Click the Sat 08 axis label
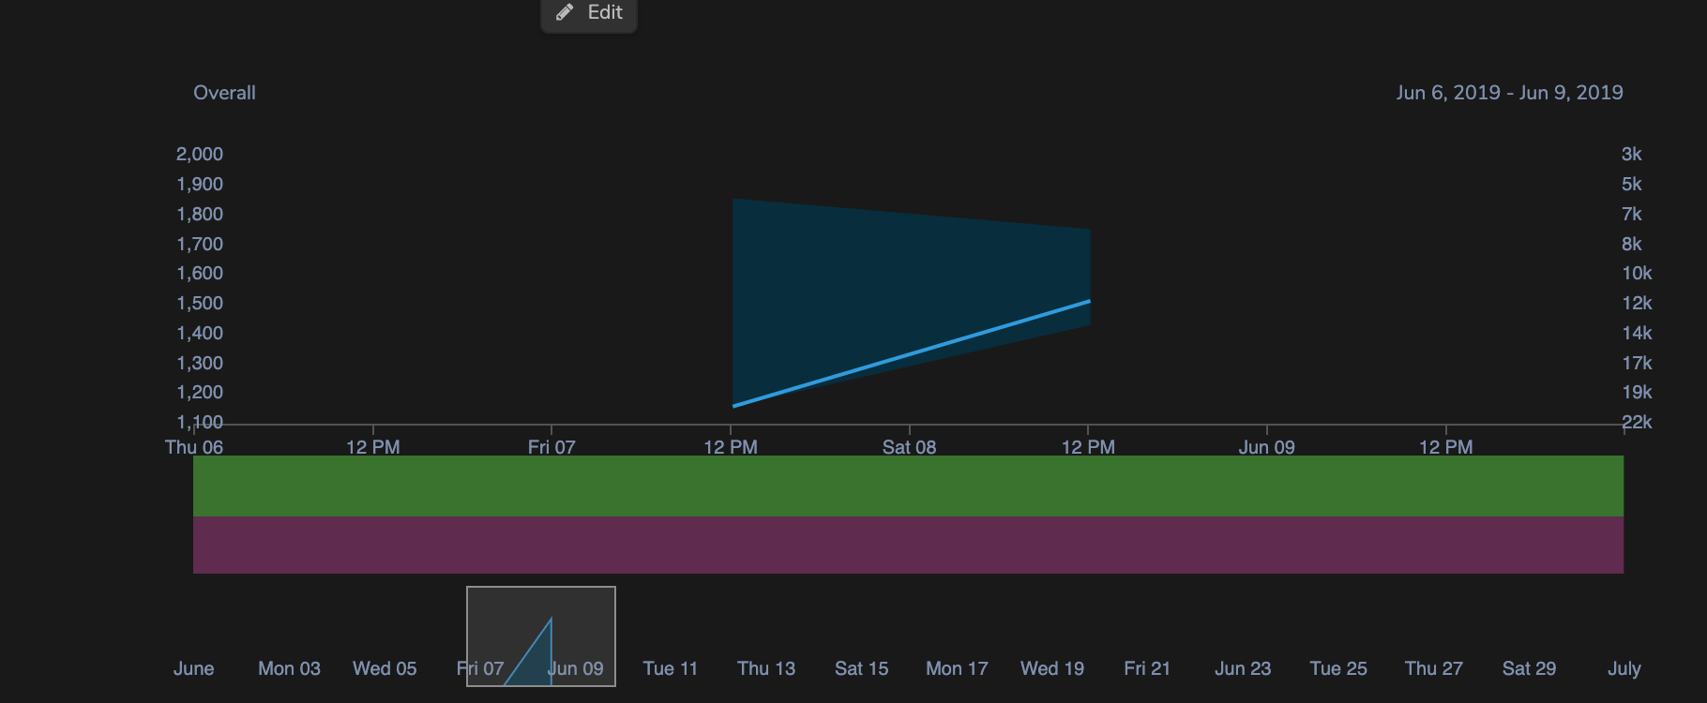The width and height of the screenshot is (1707, 703). point(909,447)
